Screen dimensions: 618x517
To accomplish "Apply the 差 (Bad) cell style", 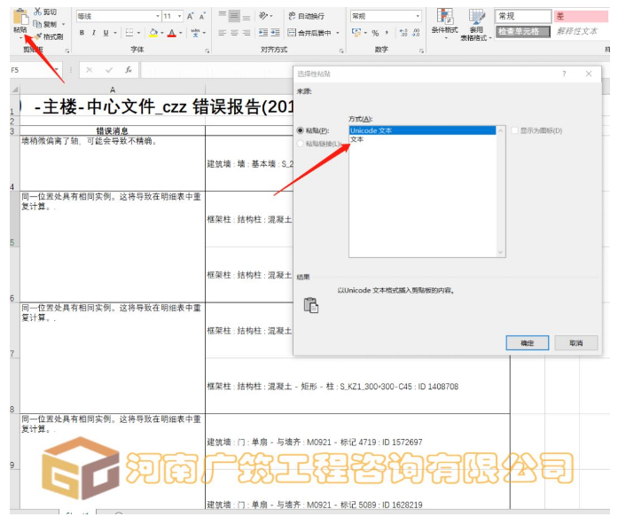I will pos(582,16).
